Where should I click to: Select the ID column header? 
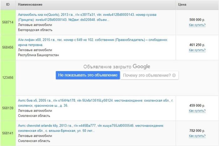click(x=8, y=5)
